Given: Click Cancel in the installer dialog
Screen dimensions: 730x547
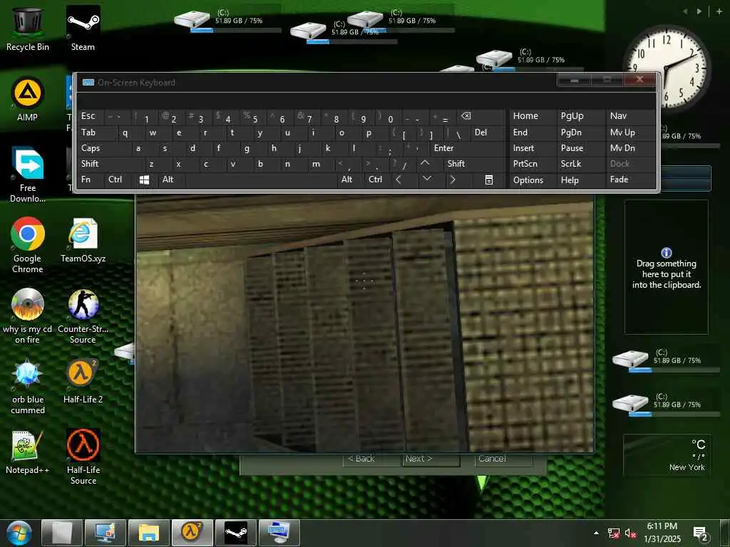Looking at the screenshot, I should [x=504, y=459].
